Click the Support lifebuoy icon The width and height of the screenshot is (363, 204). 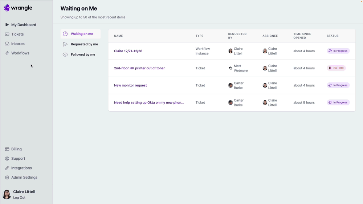coord(7,159)
